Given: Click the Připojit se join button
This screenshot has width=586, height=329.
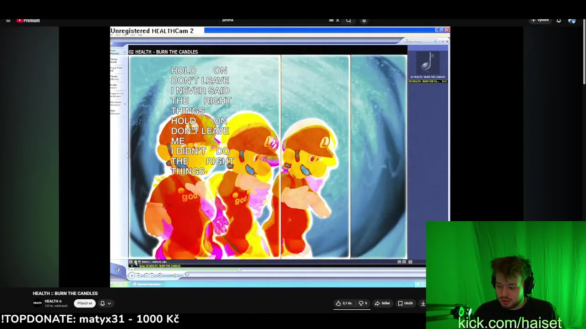Looking at the screenshot, I should [x=85, y=303].
